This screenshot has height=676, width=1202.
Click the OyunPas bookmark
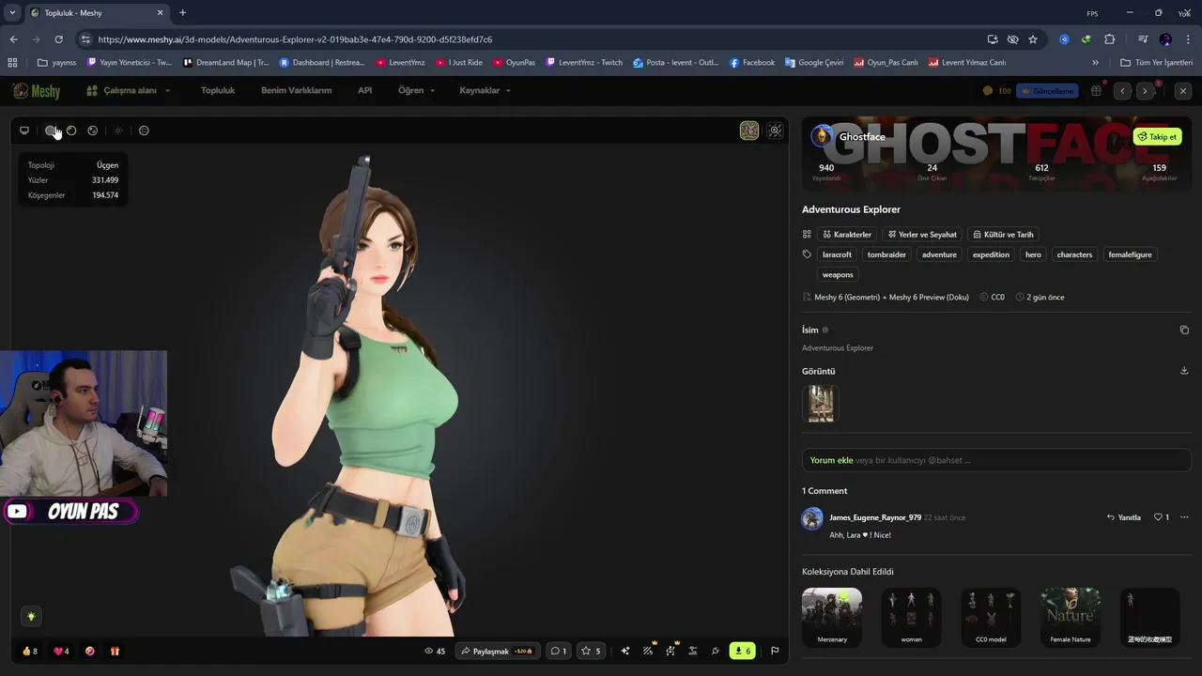coord(514,63)
